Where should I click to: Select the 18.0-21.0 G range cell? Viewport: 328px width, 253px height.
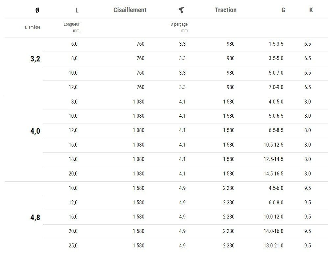(x=273, y=245)
